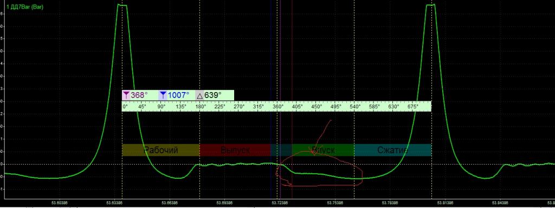Click the 1007° blue marker readout
The width and height of the screenshot is (555, 208).
pyautogui.click(x=178, y=95)
